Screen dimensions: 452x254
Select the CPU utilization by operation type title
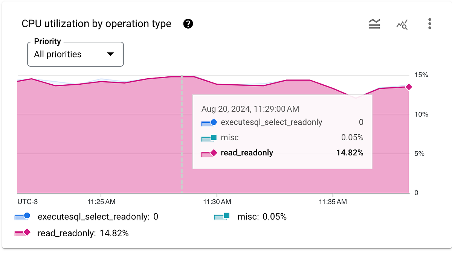coord(96,23)
